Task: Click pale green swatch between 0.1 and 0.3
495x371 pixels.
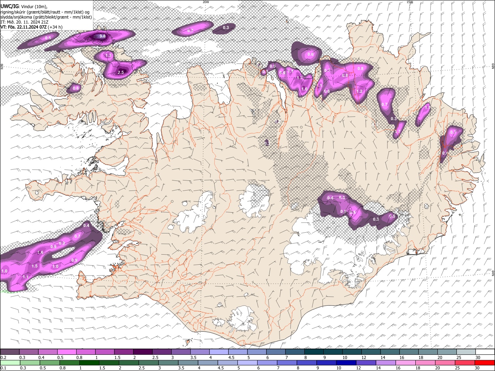Action: pos(10,363)
